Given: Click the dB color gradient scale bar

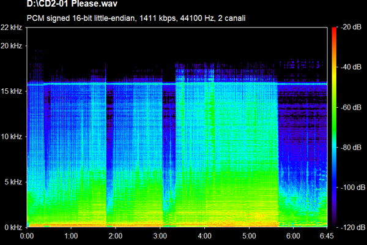Looking at the screenshot, I should [334, 127].
